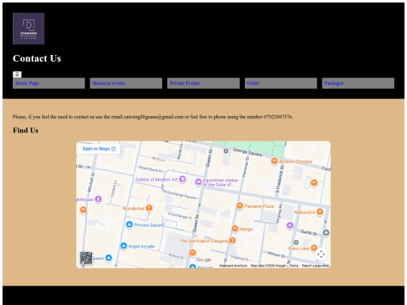Click the Wilson St street label
Image resolution: width=407 pixels, height=305 pixels.
(x=277, y=255)
